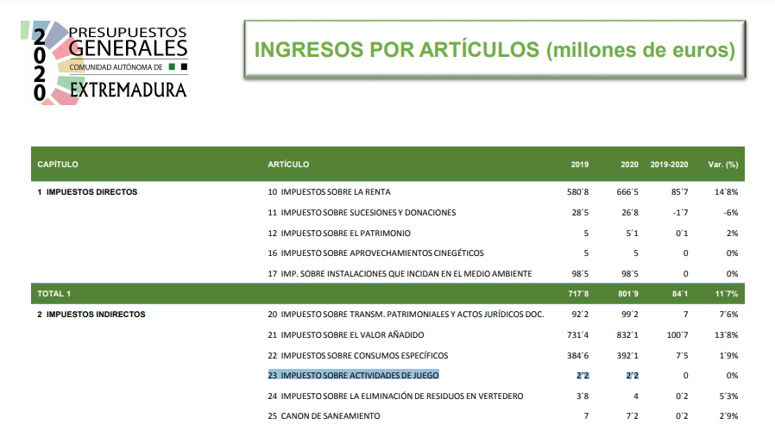Click 5´3% variation in Residuos en Vertedero row
This screenshot has height=424, width=775.
728,396
